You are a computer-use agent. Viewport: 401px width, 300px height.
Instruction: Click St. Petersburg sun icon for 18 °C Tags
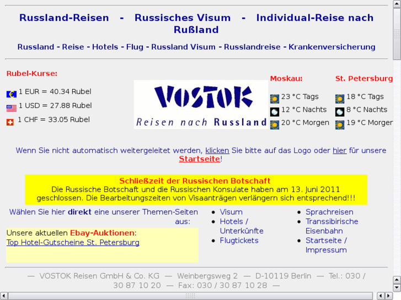point(340,99)
